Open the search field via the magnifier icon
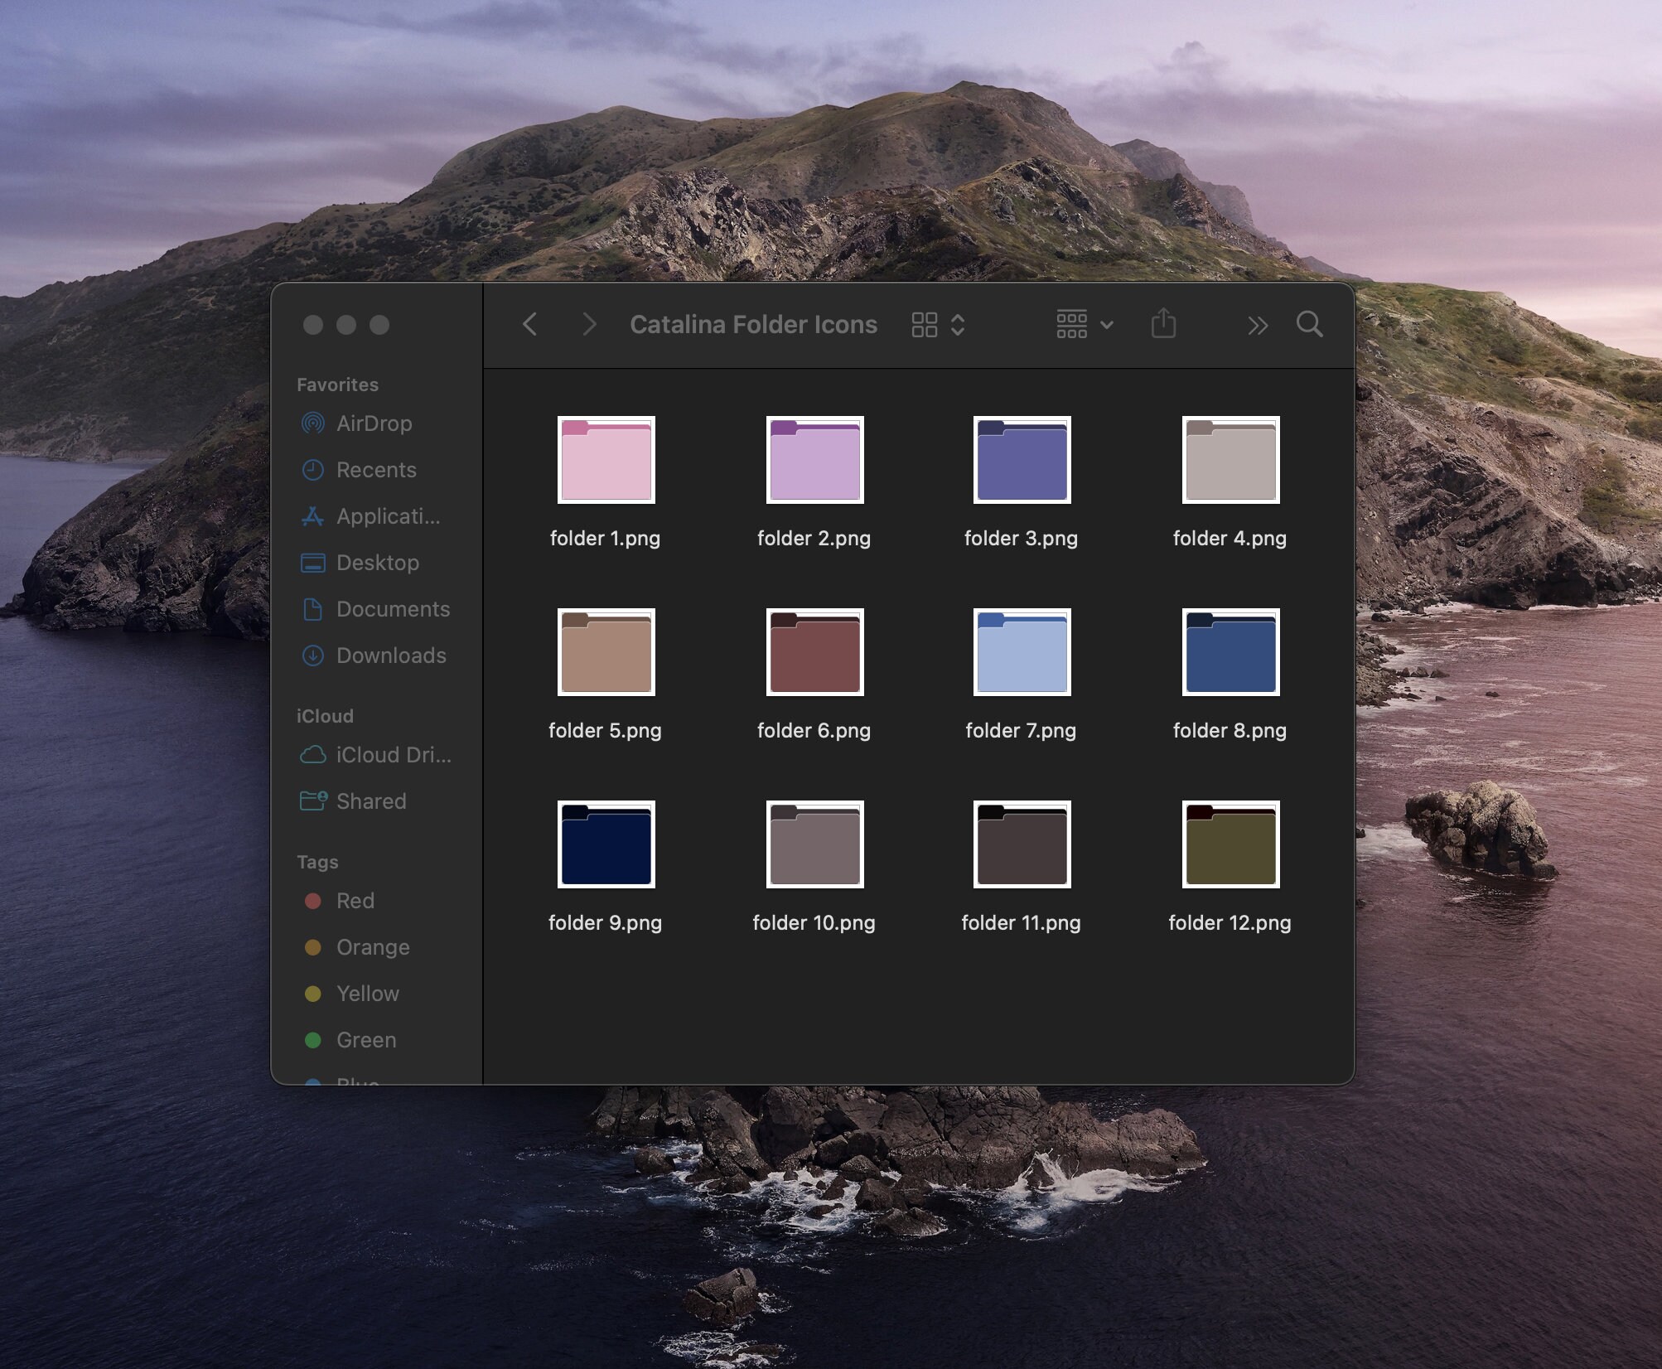The width and height of the screenshot is (1662, 1369). [1310, 325]
